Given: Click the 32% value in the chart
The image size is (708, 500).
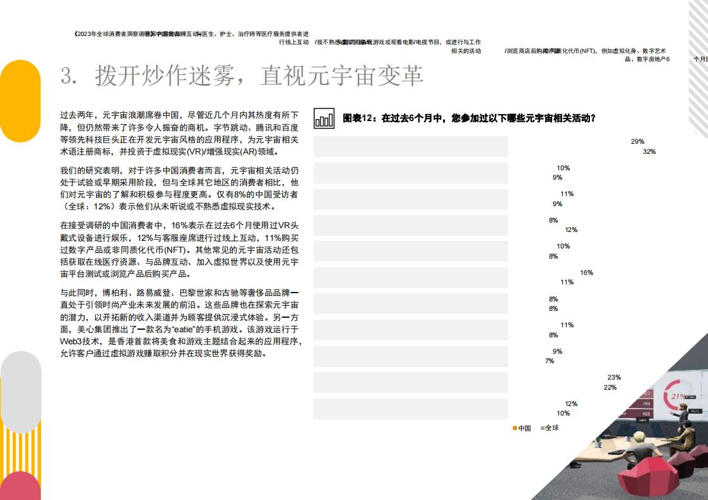Looking at the screenshot, I should pos(649,151).
